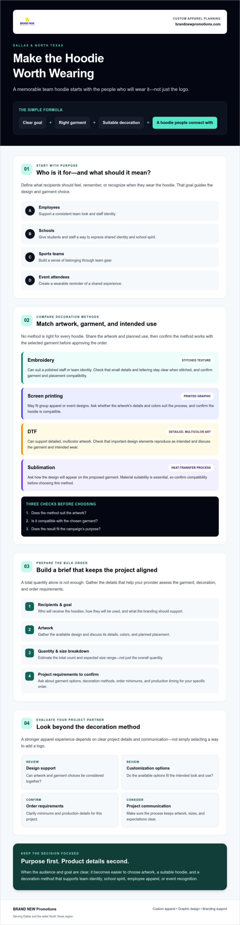Select the 'Right garment' formula chip

(x=72, y=122)
